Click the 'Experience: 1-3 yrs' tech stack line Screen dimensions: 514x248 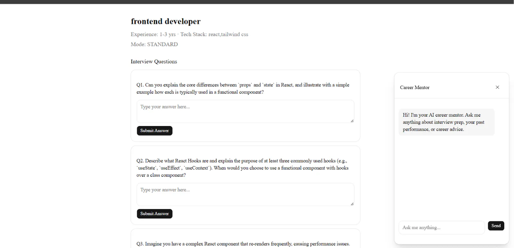pyautogui.click(x=190, y=34)
